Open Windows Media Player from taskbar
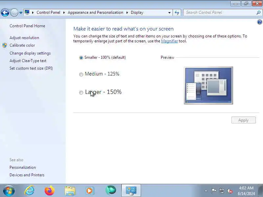Image resolution: width=263 pixels, height=197 pixels. (x=90, y=191)
